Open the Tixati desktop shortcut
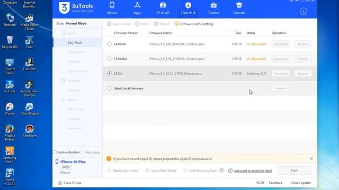339x190 pixels. click(30, 42)
